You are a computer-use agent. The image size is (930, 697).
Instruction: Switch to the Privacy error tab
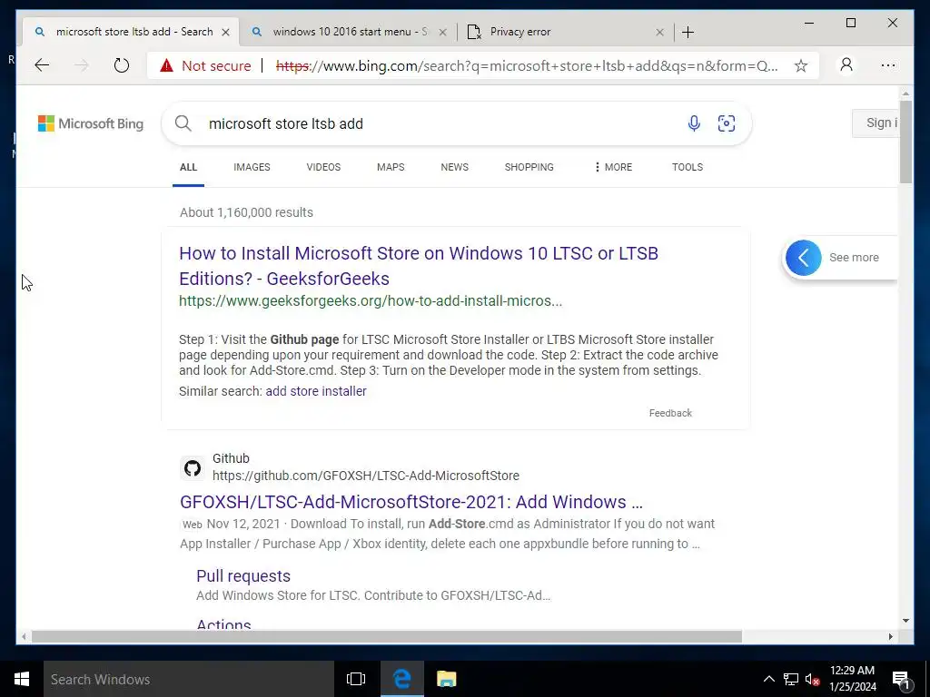pyautogui.click(x=520, y=32)
